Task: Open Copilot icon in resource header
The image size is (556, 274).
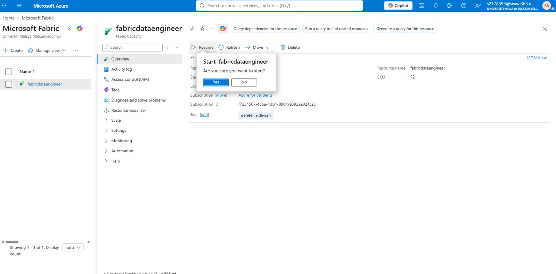Action: pyautogui.click(x=223, y=29)
